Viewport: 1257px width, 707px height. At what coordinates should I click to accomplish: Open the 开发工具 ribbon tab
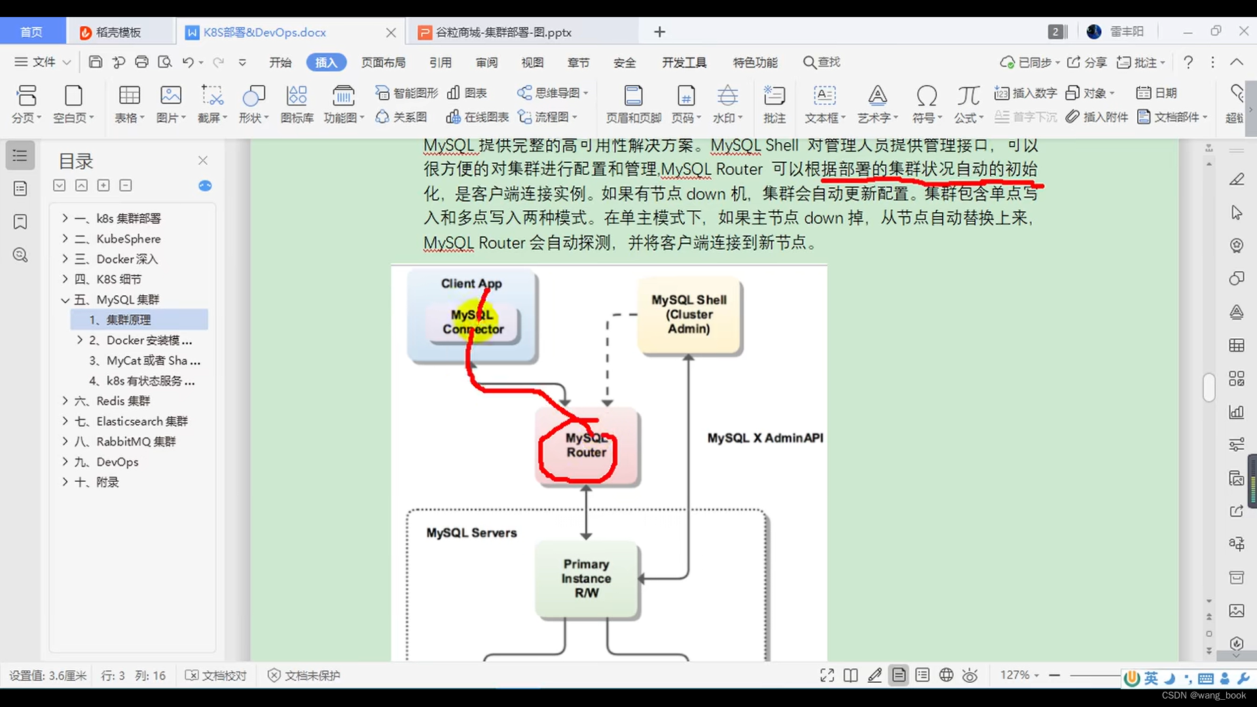684,62
